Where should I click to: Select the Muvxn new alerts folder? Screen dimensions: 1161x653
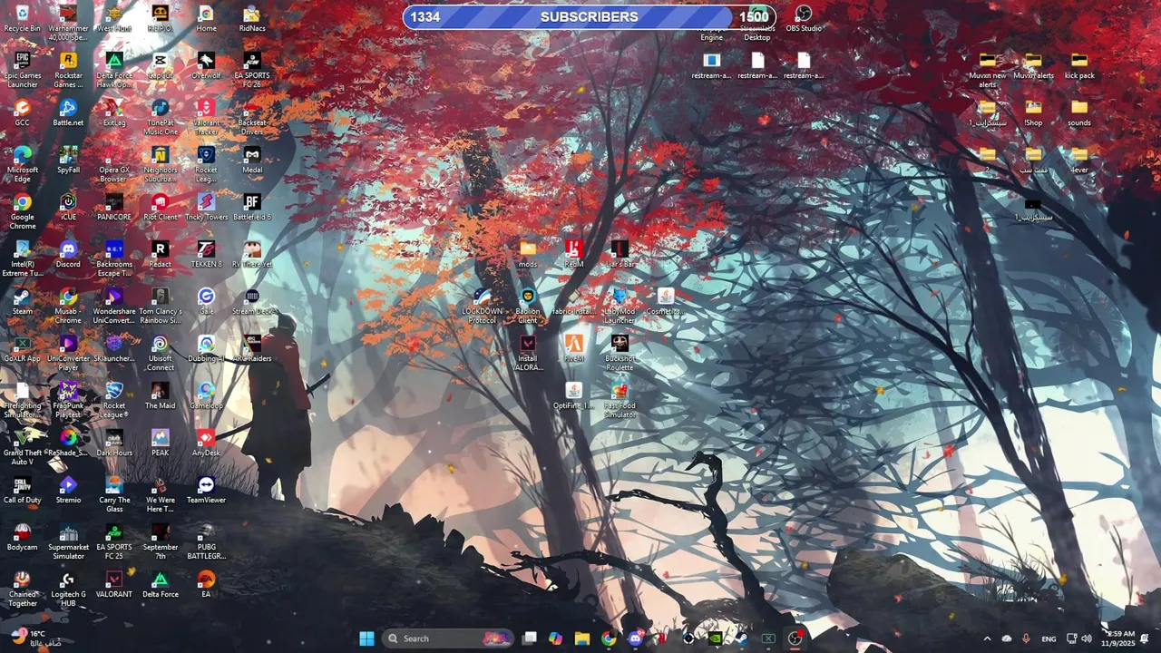pos(988,70)
